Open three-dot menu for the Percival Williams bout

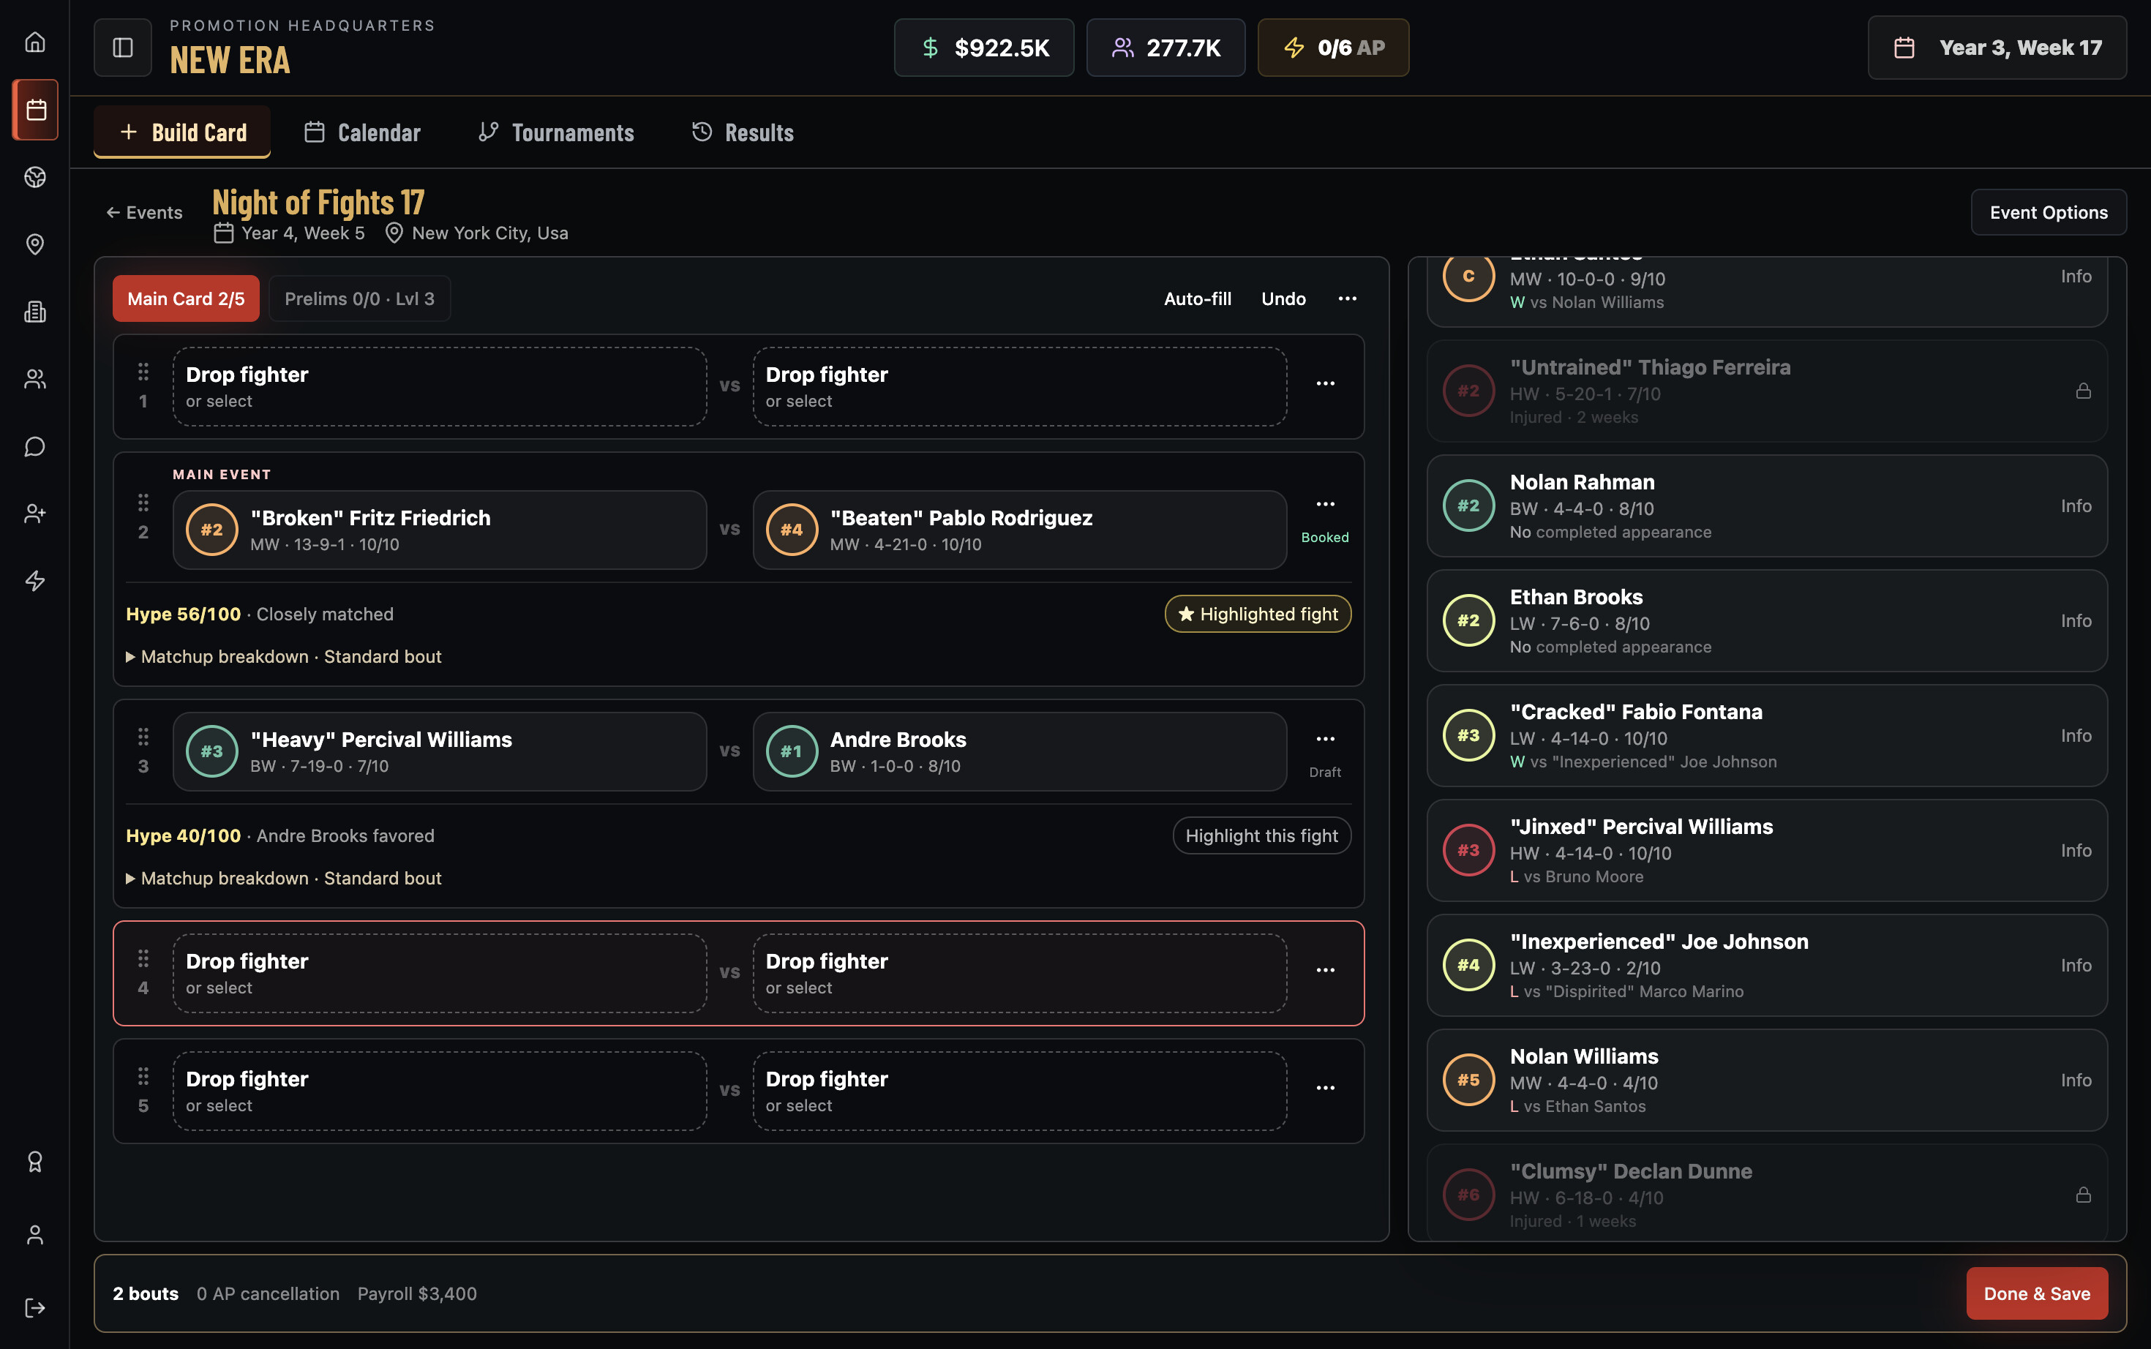coord(1326,739)
